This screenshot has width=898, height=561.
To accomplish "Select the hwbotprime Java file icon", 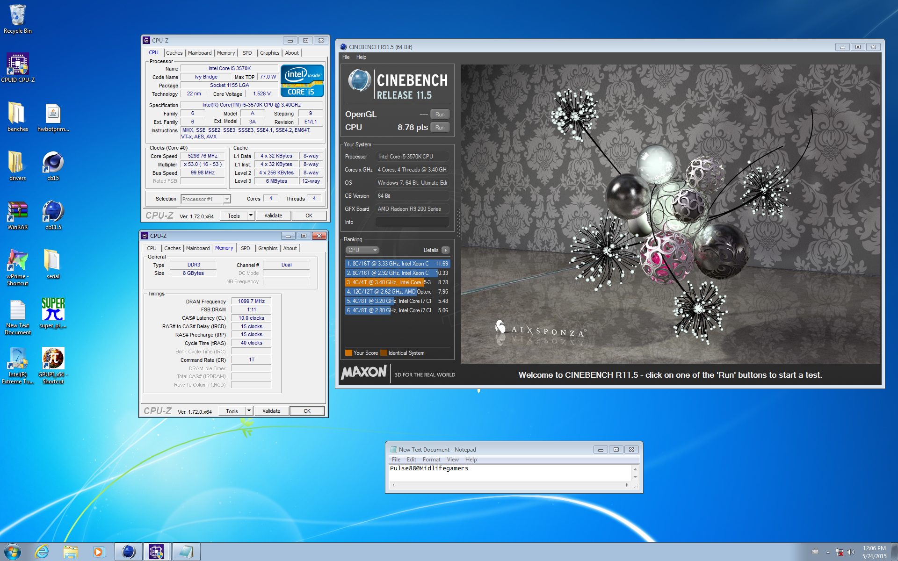I will (53, 117).
